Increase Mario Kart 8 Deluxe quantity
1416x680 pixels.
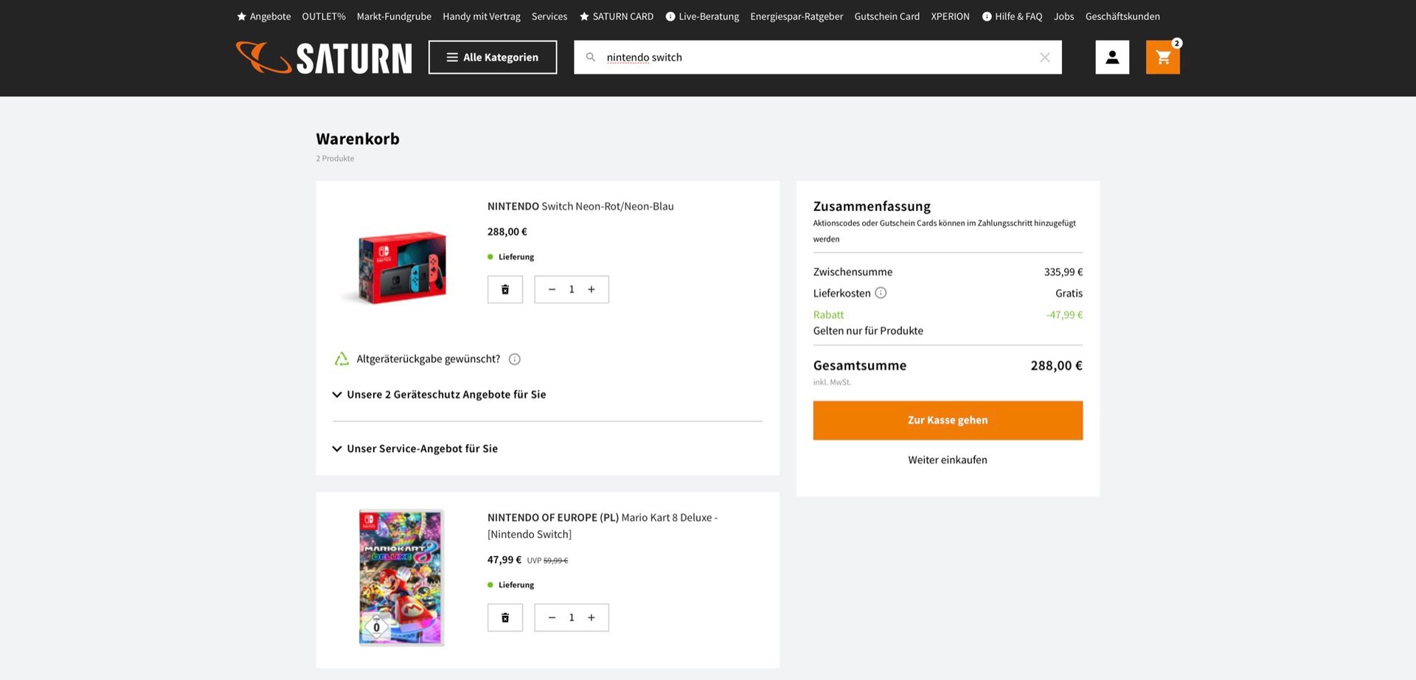click(591, 618)
